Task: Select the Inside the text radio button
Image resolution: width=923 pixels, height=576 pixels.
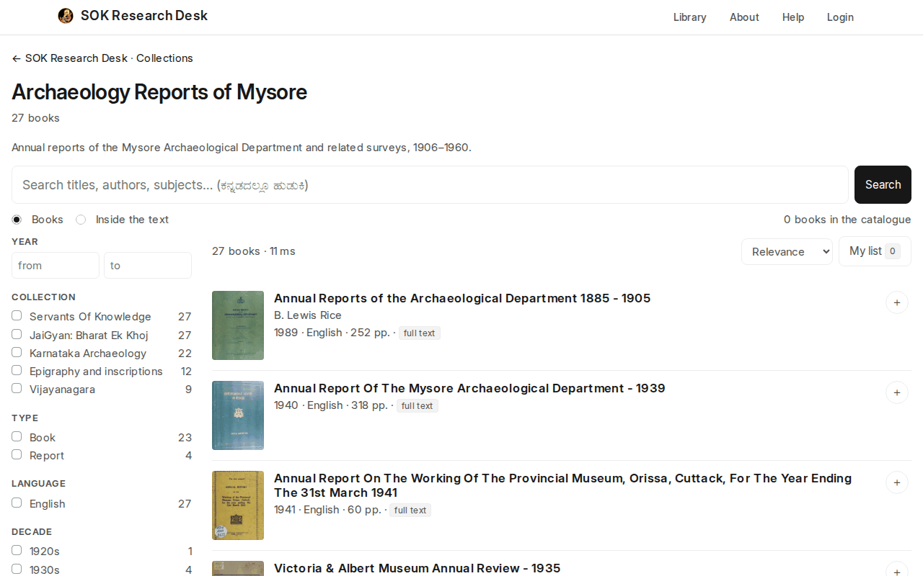Action: (81, 220)
